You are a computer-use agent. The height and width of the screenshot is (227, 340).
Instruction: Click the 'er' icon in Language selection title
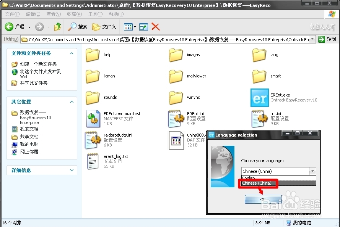(211, 135)
